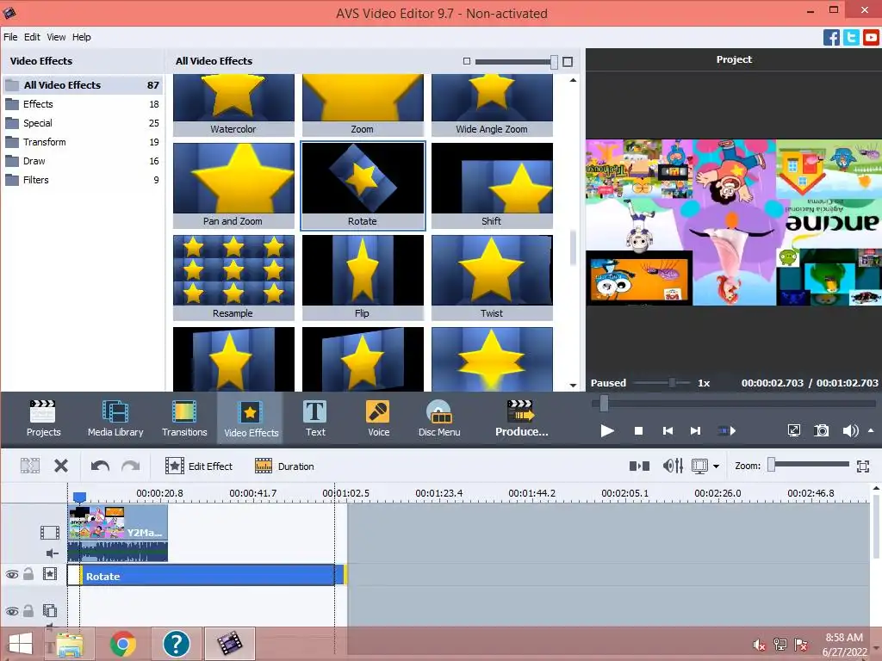Select the Transform folder category
Image resolution: width=882 pixels, height=661 pixels.
(x=83, y=142)
